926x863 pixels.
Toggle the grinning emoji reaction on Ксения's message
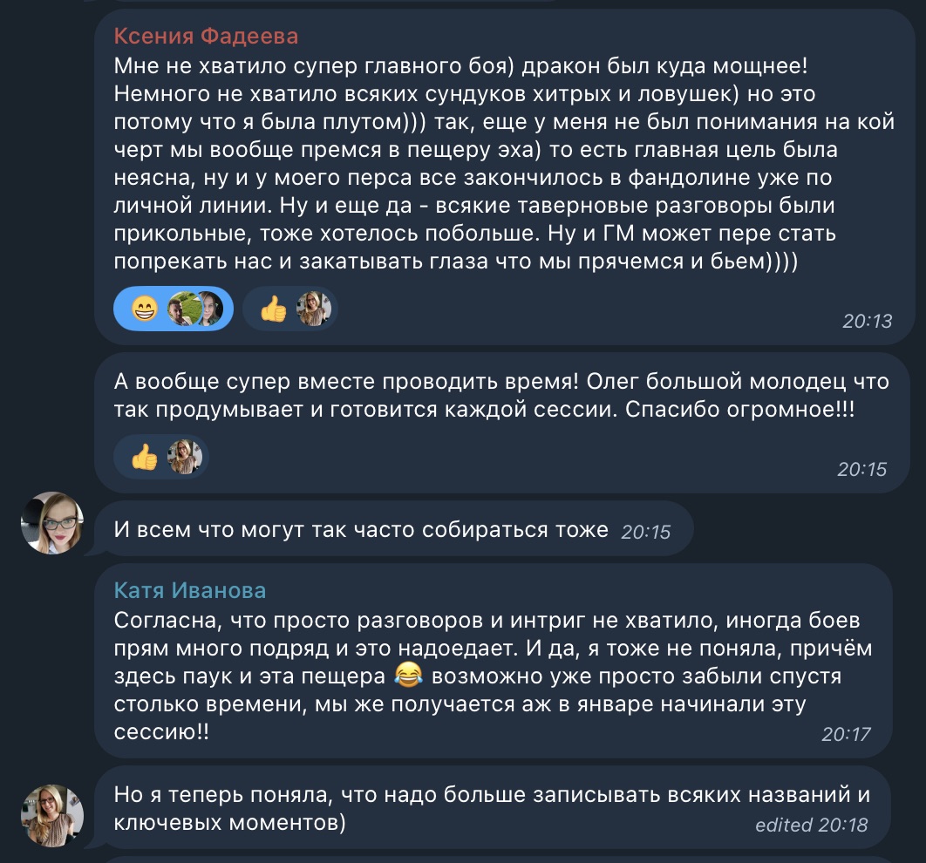[x=173, y=309]
